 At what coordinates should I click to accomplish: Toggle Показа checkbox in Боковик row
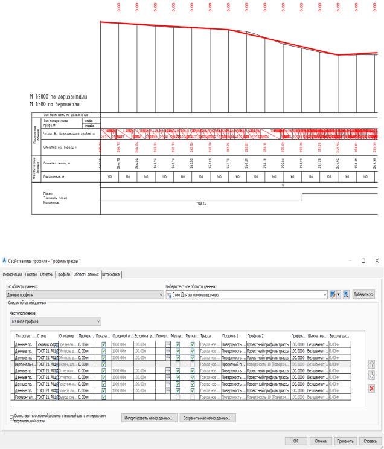pos(104,344)
